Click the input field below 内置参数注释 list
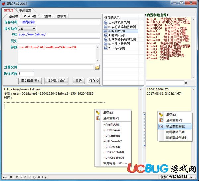 point(165,83)
